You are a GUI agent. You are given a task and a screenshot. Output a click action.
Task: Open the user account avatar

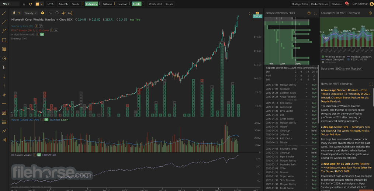[x=371, y=4]
